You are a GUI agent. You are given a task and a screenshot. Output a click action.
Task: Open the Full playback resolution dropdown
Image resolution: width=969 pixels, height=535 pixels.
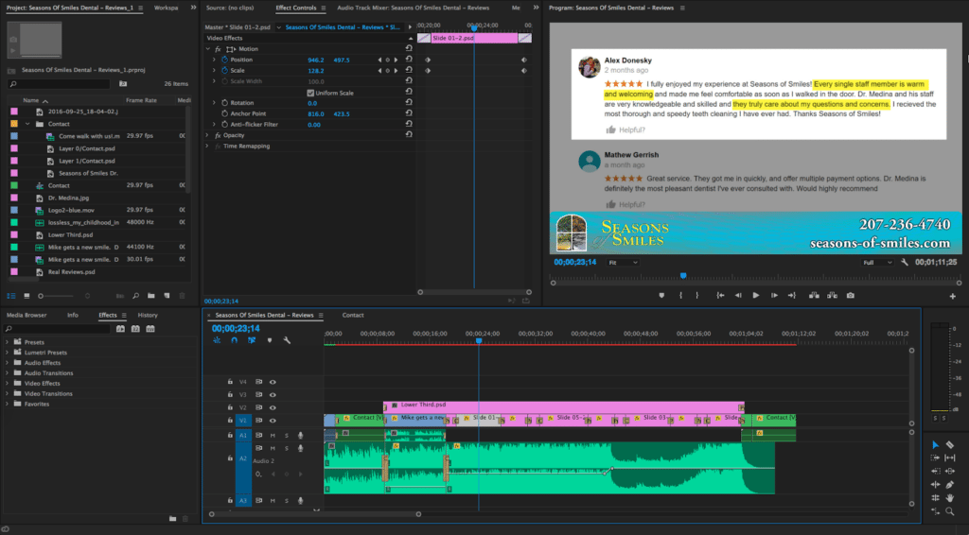pyautogui.click(x=877, y=262)
